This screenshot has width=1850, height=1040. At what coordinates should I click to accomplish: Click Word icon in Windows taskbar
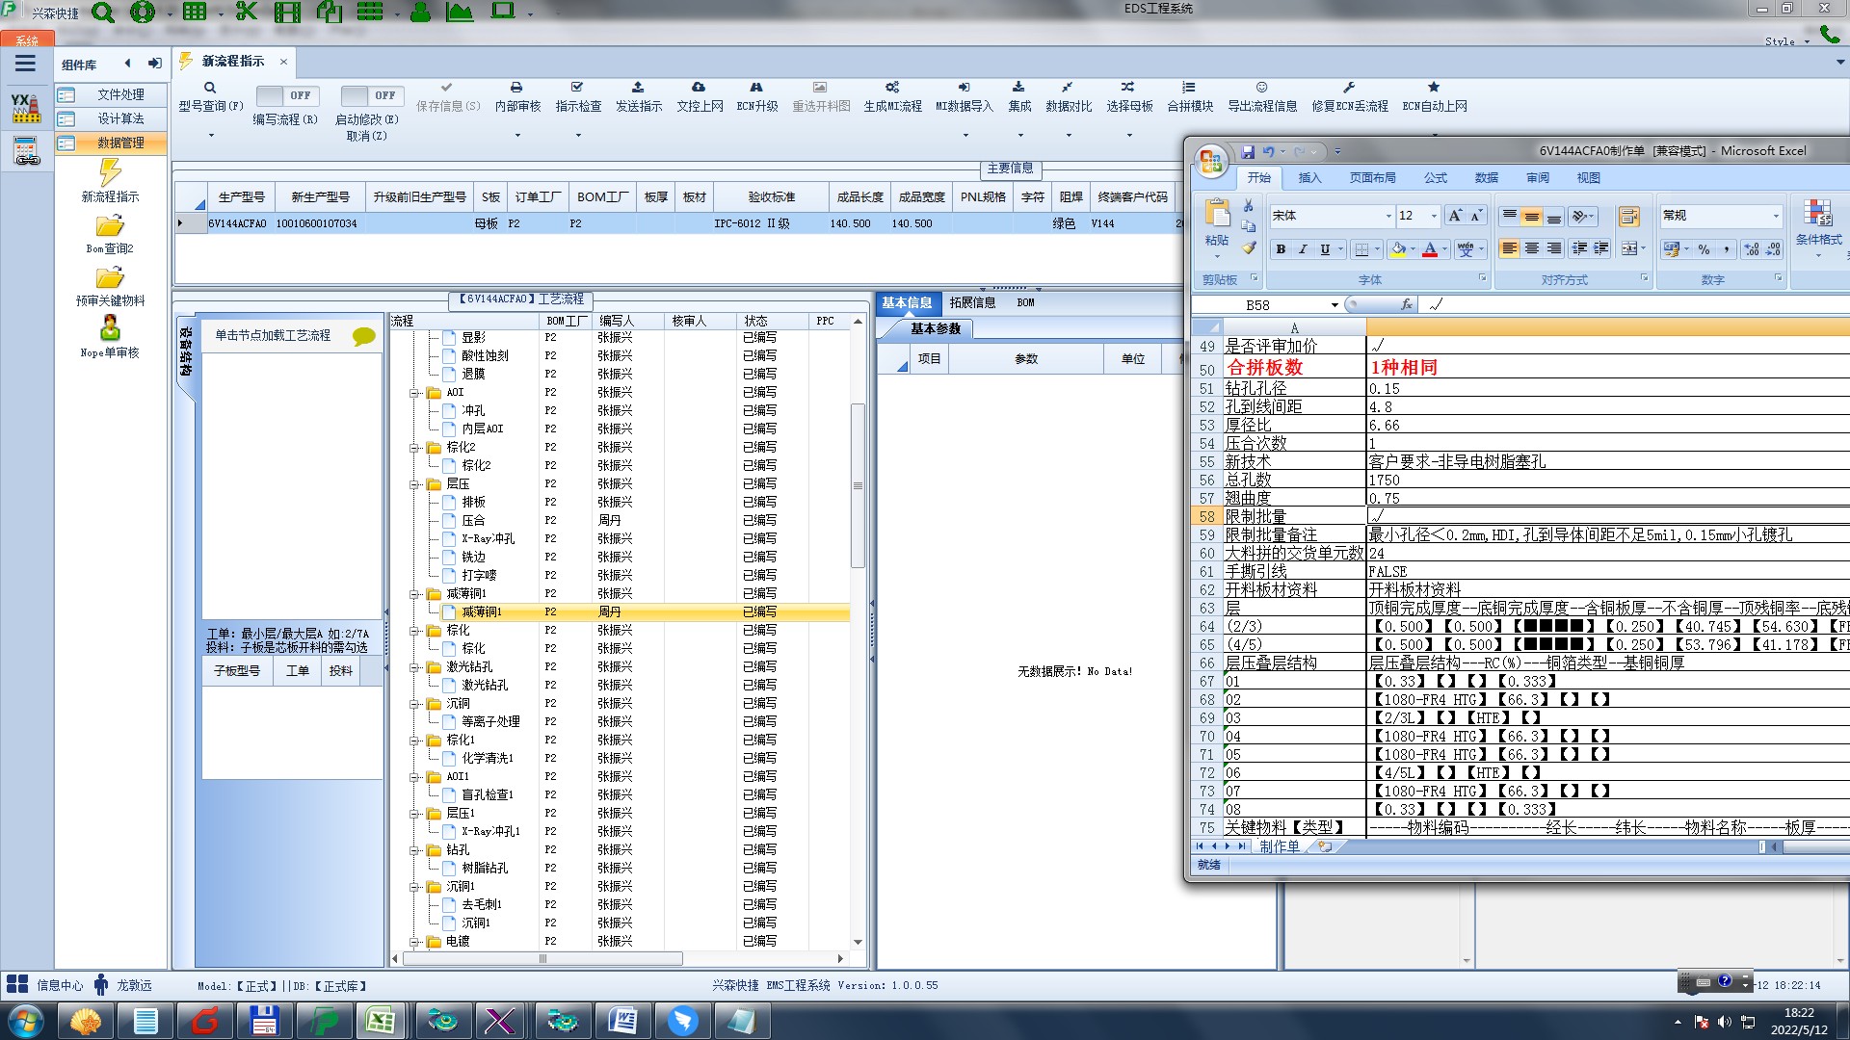(x=622, y=1020)
